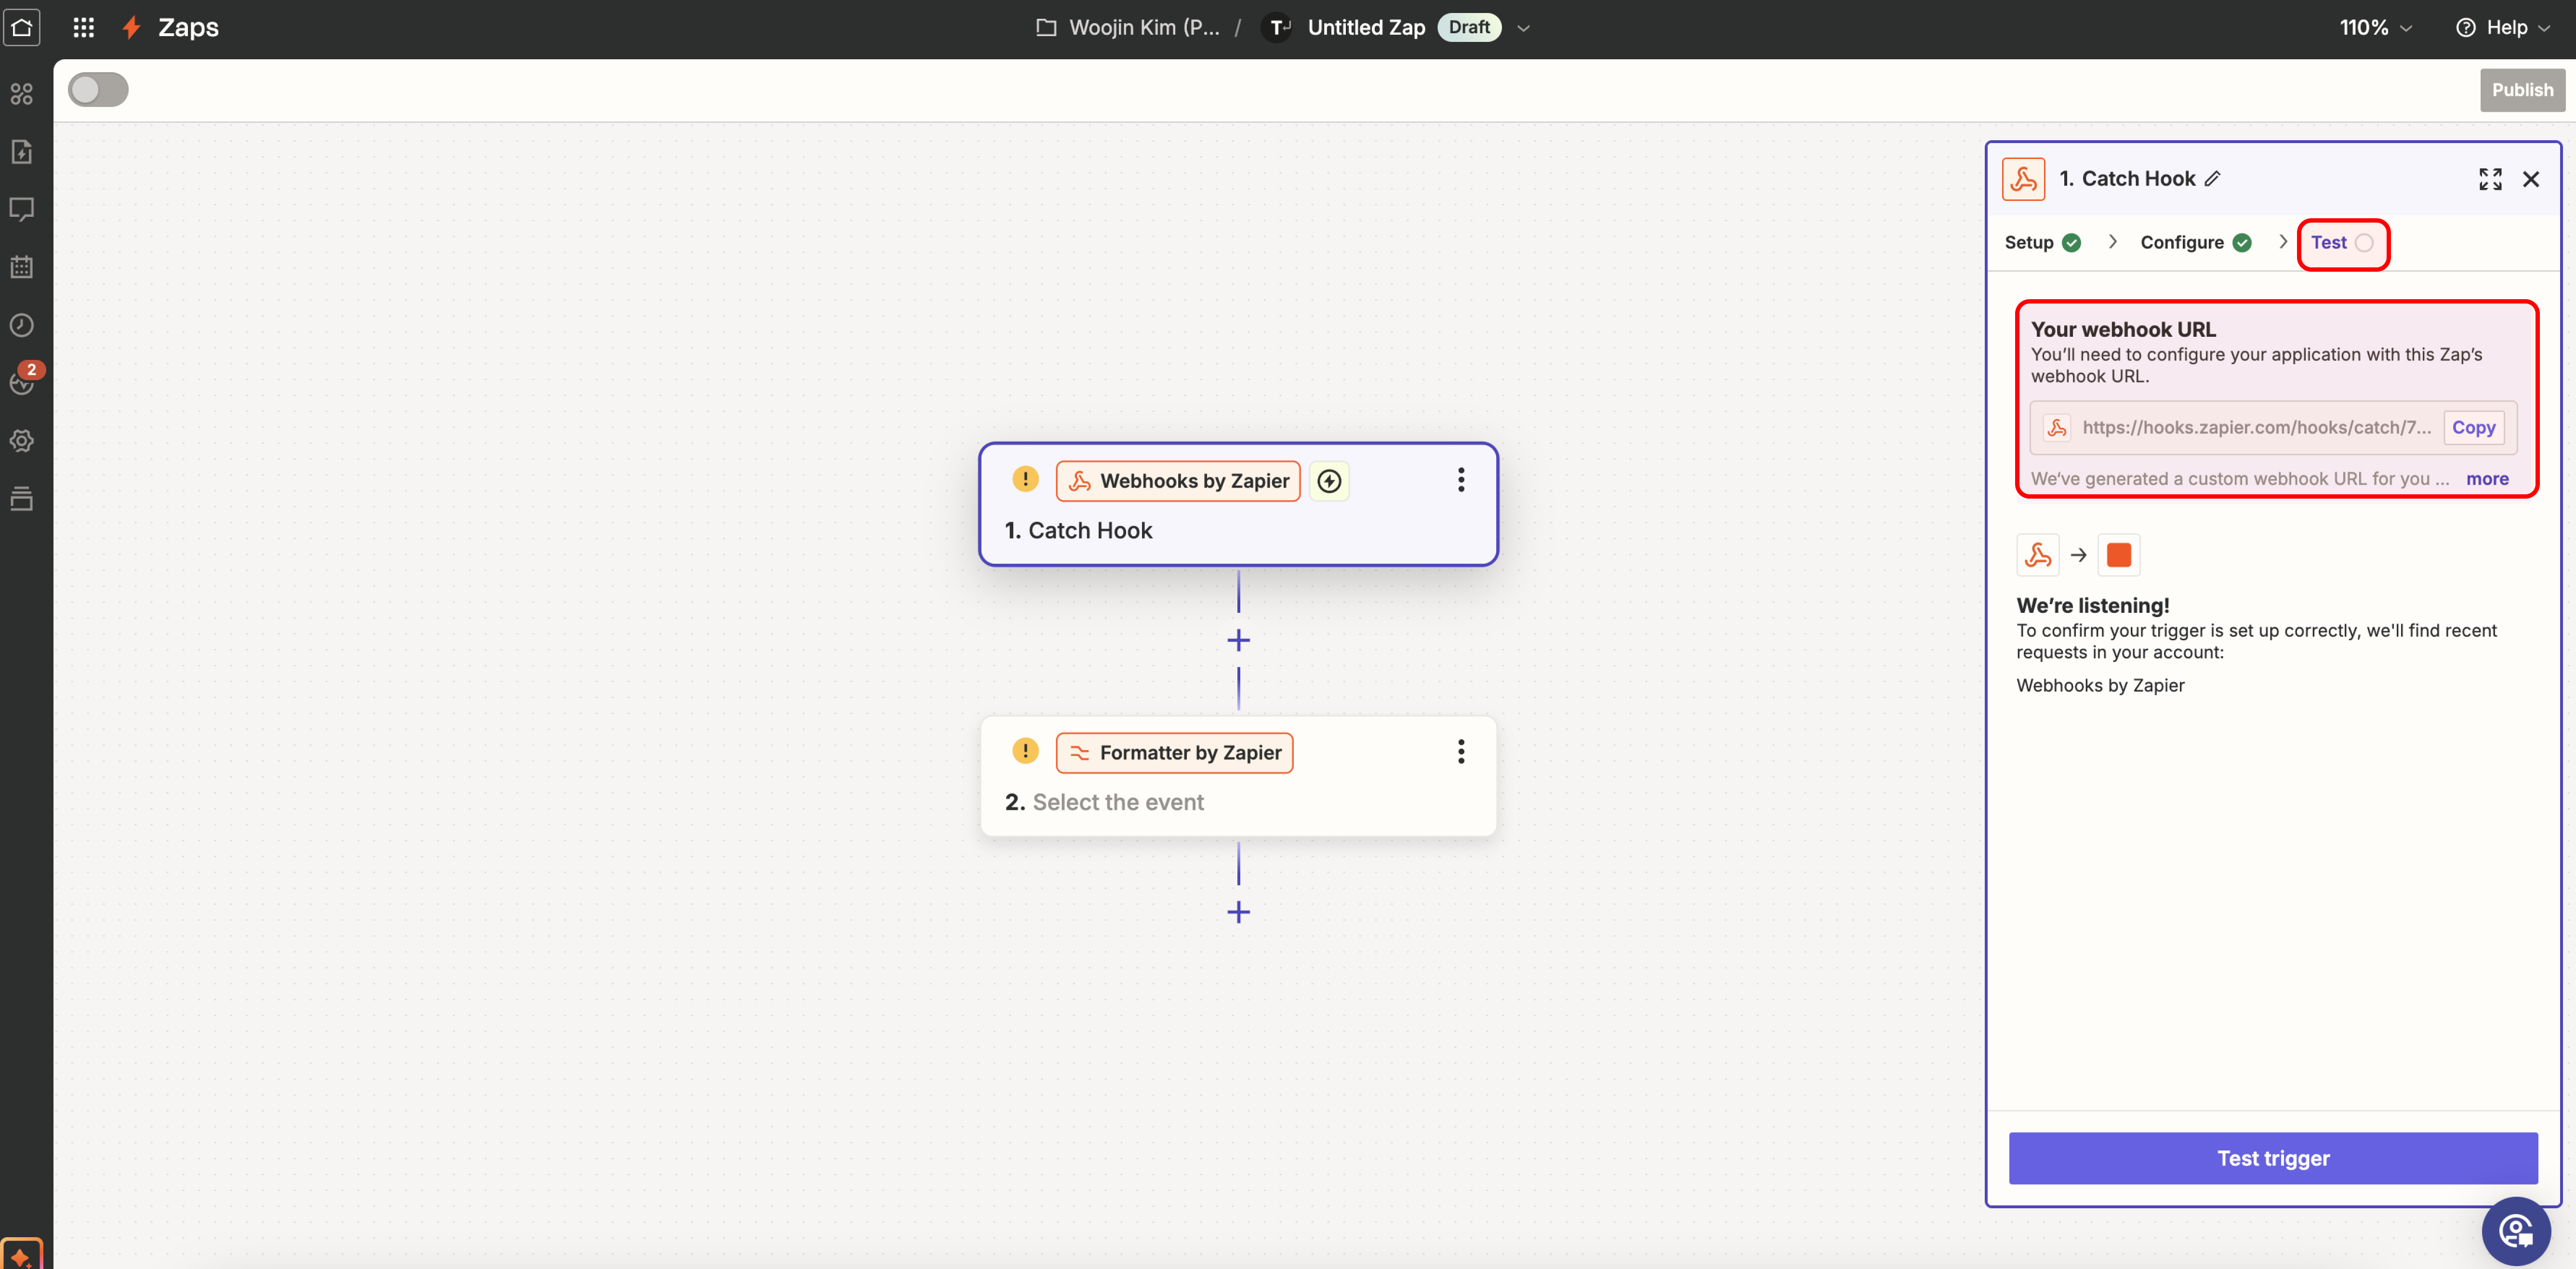Screen dimensions: 2576x1269
Task: Click the more link under webhook URL
Action: point(2486,479)
